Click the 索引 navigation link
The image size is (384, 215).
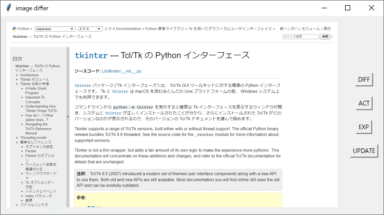[327, 29]
